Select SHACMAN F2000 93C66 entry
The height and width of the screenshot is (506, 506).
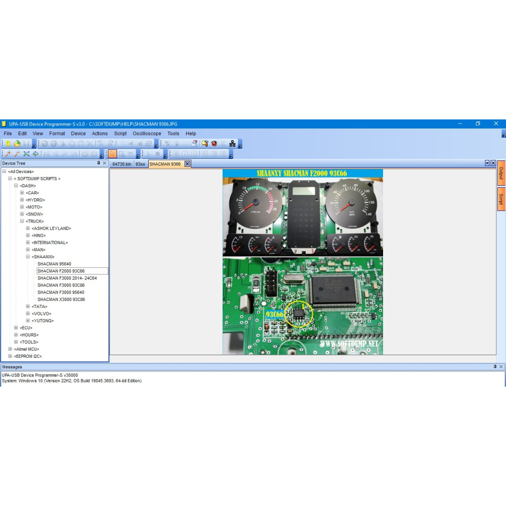point(61,271)
